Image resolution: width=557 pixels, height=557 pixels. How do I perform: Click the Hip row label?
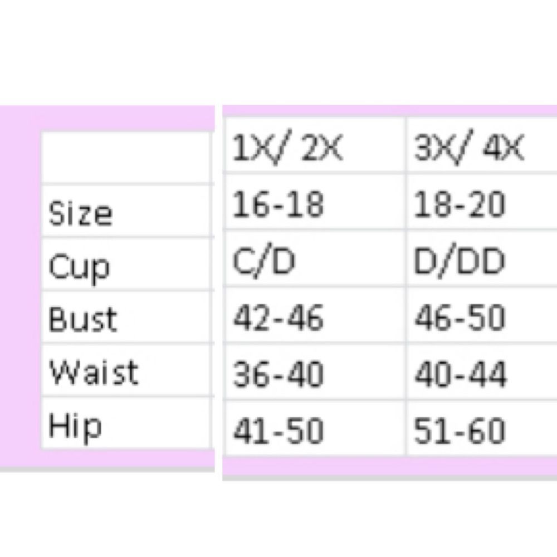(x=75, y=427)
